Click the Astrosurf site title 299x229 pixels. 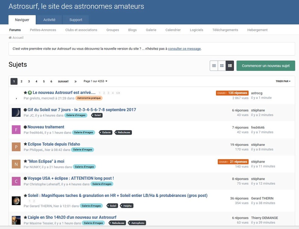[x=76, y=6]
